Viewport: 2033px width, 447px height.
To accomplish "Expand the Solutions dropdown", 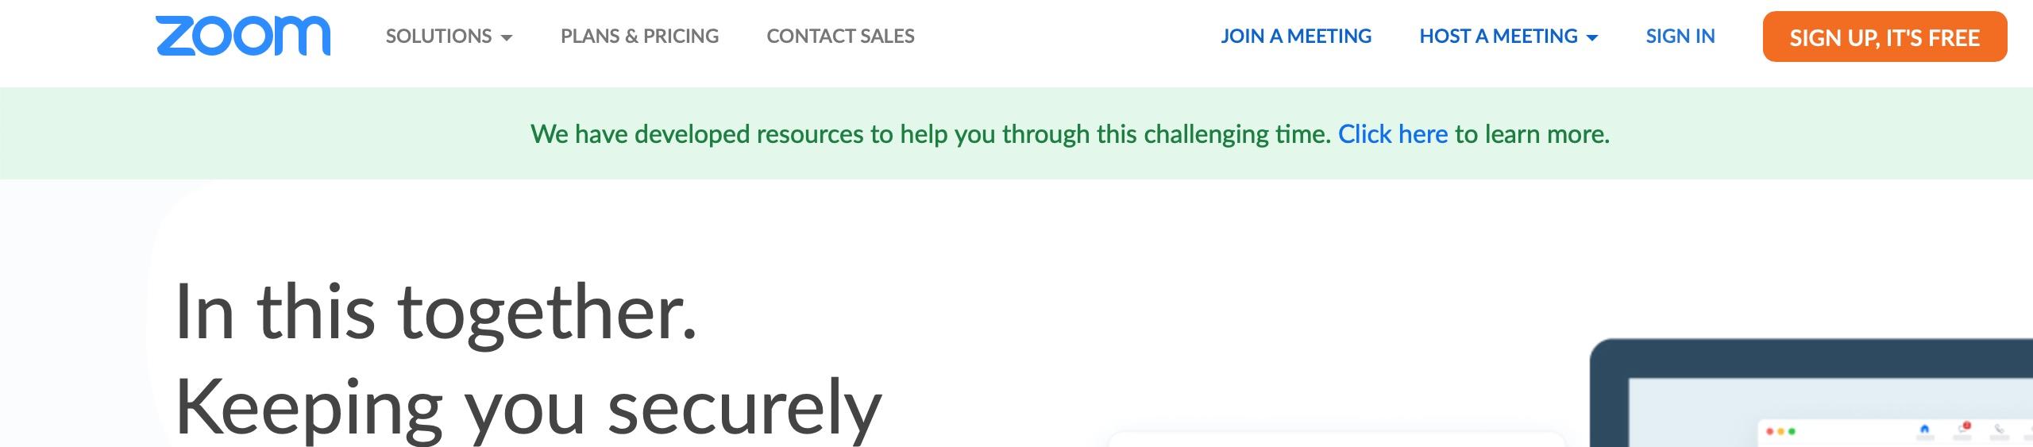I will [449, 37].
